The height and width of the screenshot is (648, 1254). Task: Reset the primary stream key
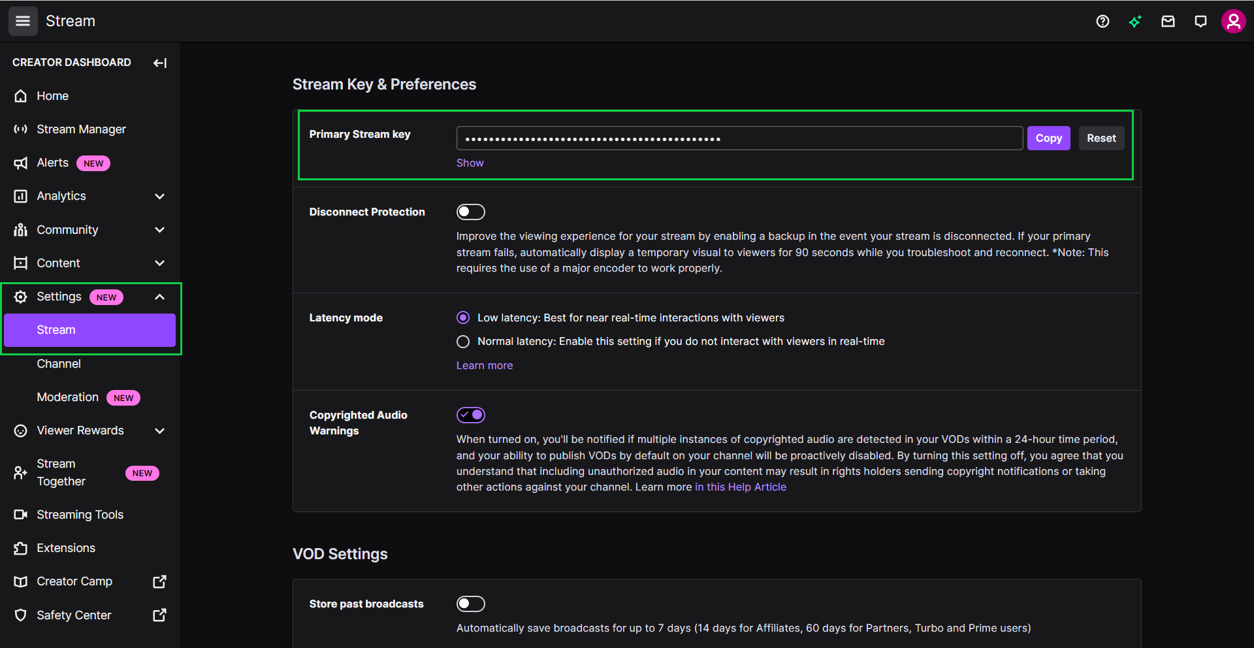coord(1101,138)
